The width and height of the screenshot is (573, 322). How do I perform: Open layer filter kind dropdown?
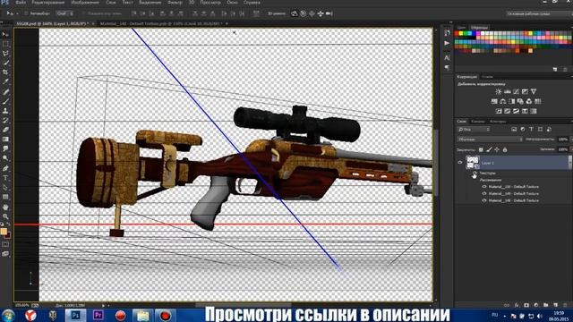[474, 129]
